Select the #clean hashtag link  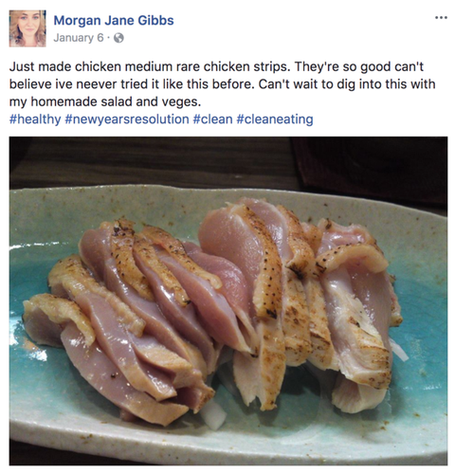212,119
